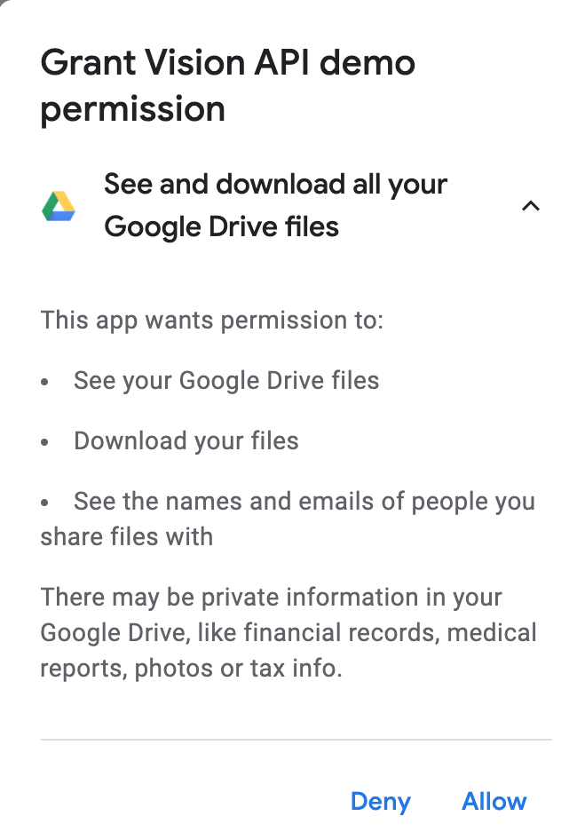The image size is (577, 840).
Task: Click the bullet before "Download your files"
Action: coord(45,442)
